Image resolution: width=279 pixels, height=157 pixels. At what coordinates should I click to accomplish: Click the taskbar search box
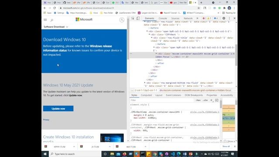coord(75,154)
